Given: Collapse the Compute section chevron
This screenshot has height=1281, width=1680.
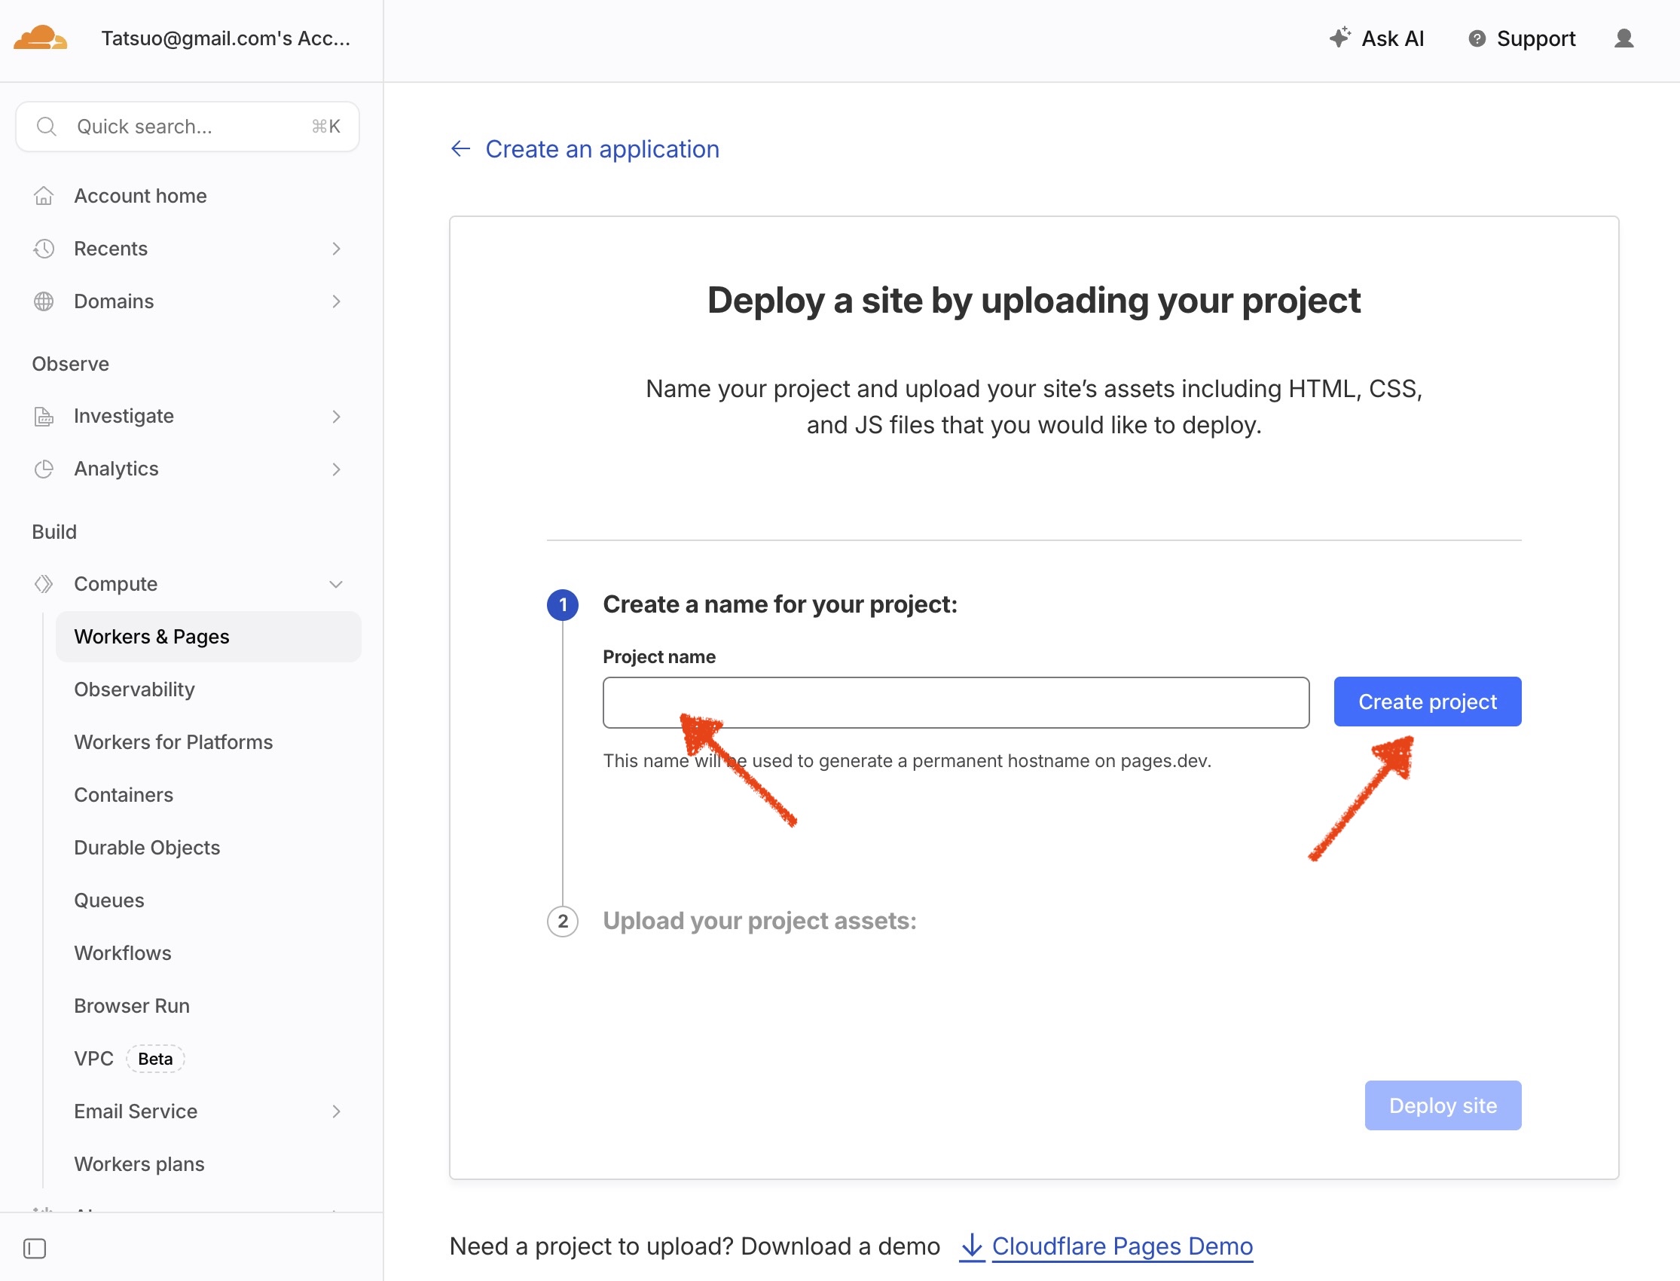Looking at the screenshot, I should (336, 584).
